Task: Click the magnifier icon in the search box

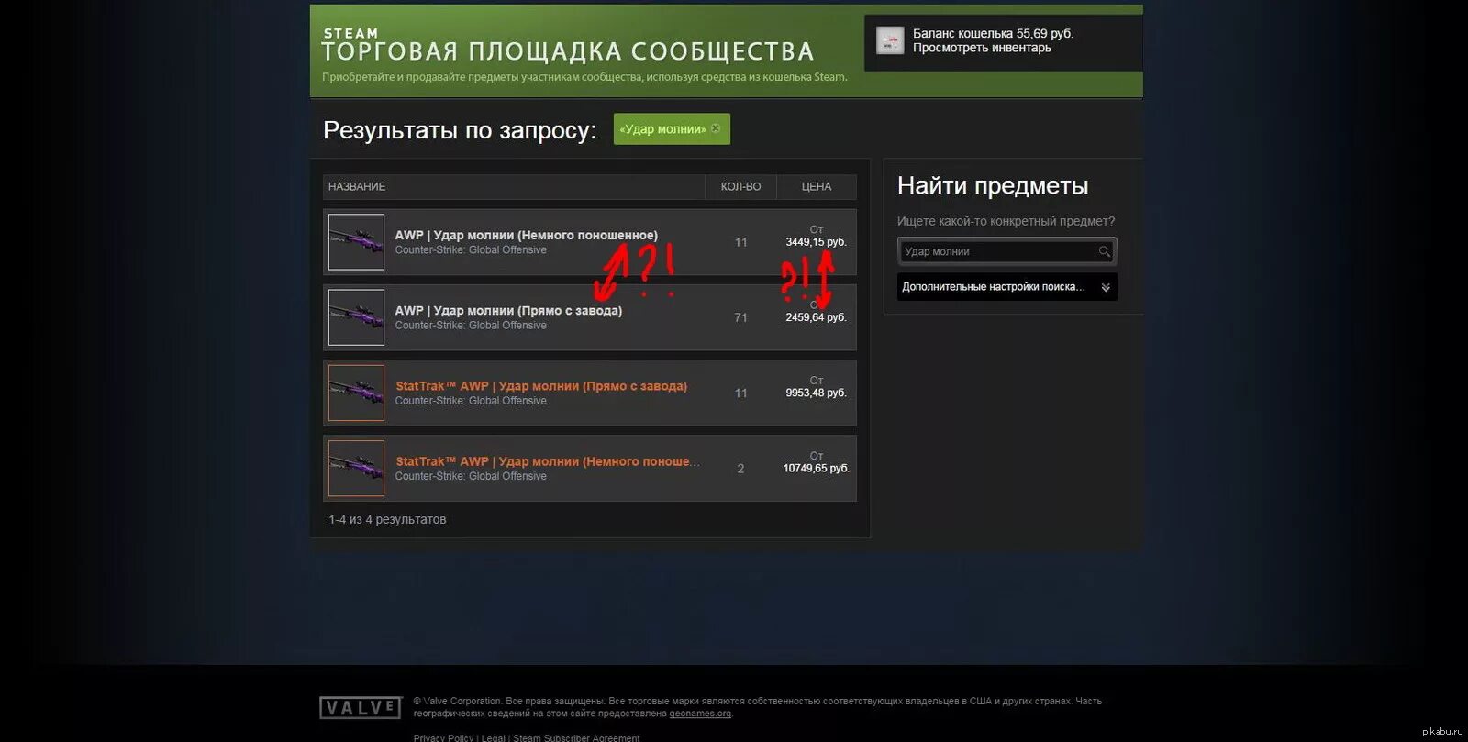Action: (x=1105, y=251)
